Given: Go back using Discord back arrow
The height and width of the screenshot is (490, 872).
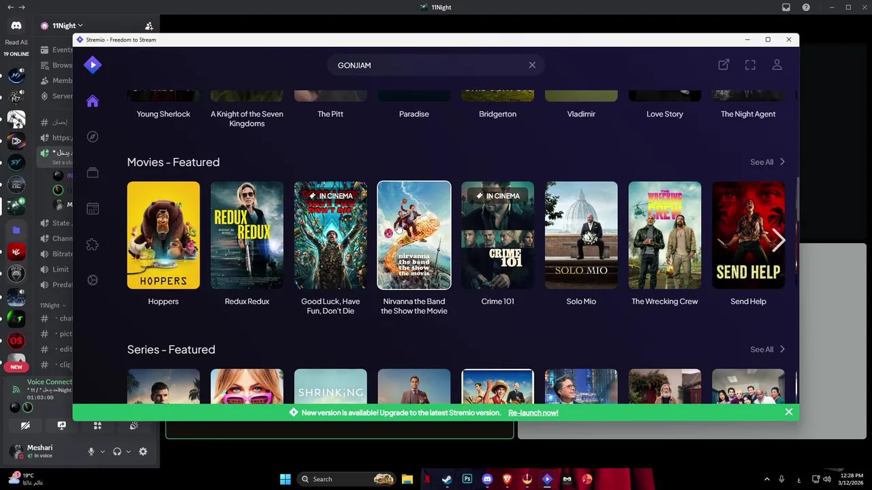Looking at the screenshot, I should pos(10,7).
